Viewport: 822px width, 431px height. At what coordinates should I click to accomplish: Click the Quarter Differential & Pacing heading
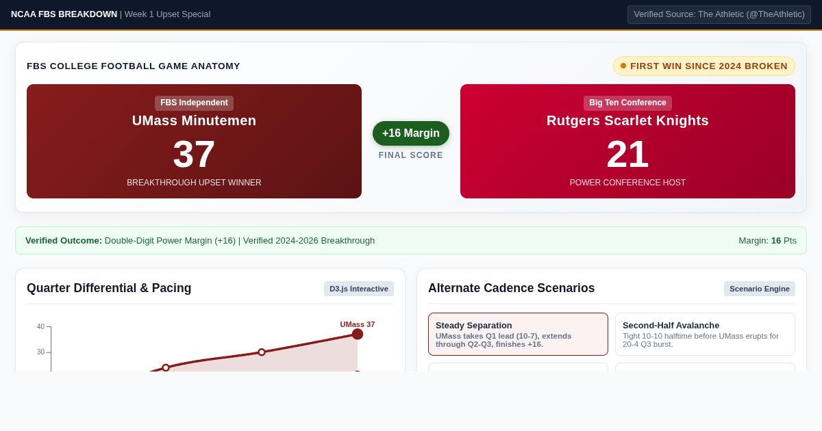click(109, 289)
